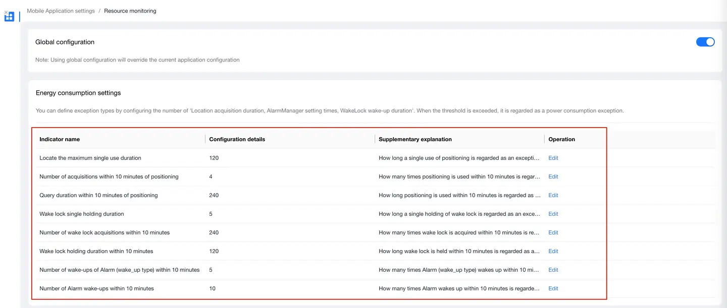Edit number of acquisitions within 10 minutes positioning
The image size is (727, 308).
pyautogui.click(x=553, y=176)
